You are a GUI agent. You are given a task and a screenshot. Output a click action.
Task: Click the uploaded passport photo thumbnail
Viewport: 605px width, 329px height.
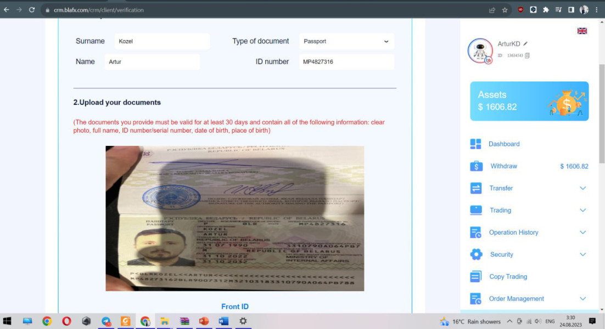tap(234, 218)
